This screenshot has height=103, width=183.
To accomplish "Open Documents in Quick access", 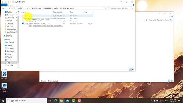I will [x=11, y=18].
